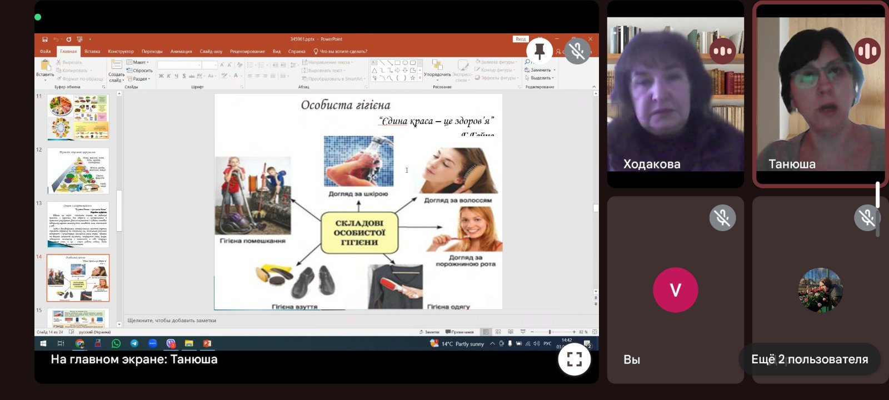This screenshot has width=889, height=400.
Task: Open the Раздел section dropdown
Action: 139,79
